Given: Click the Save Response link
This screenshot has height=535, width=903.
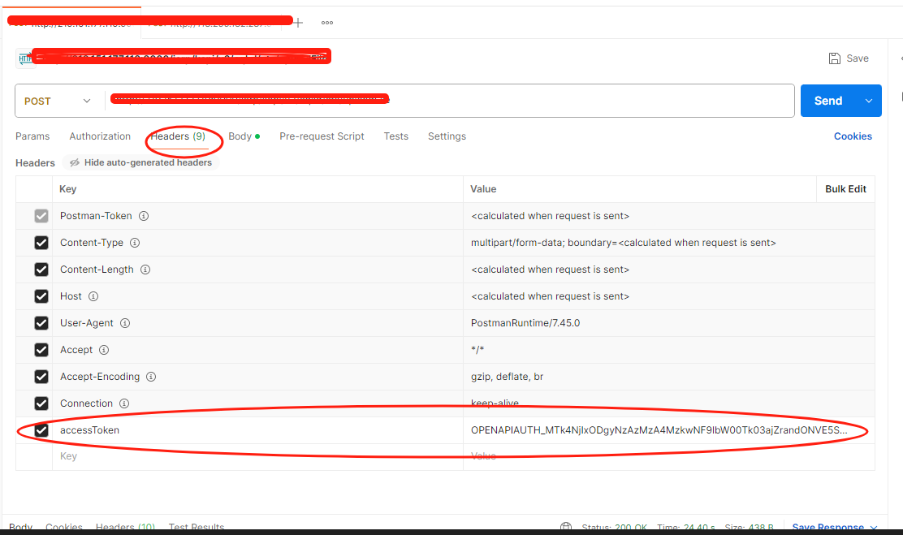Looking at the screenshot, I should click(x=827, y=527).
